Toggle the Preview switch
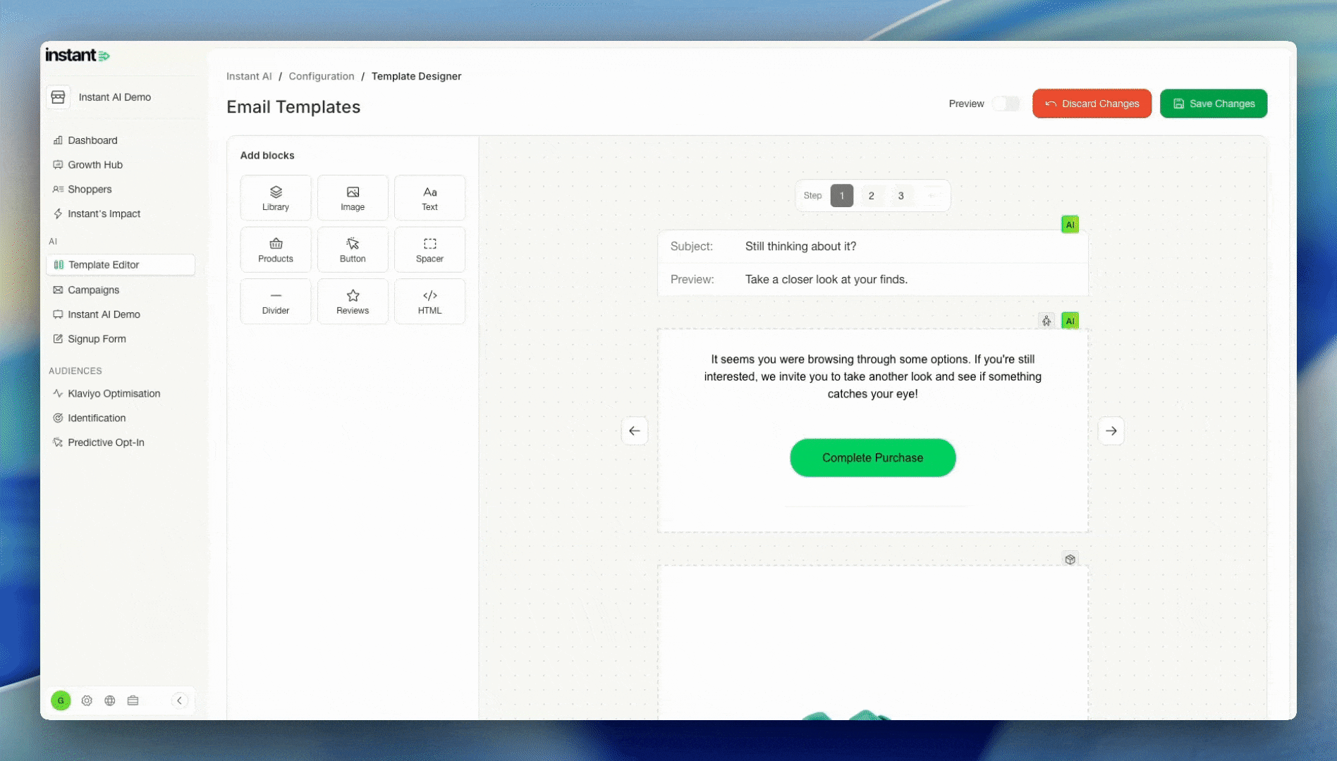Screen dimensions: 1337x761 click(x=1006, y=104)
